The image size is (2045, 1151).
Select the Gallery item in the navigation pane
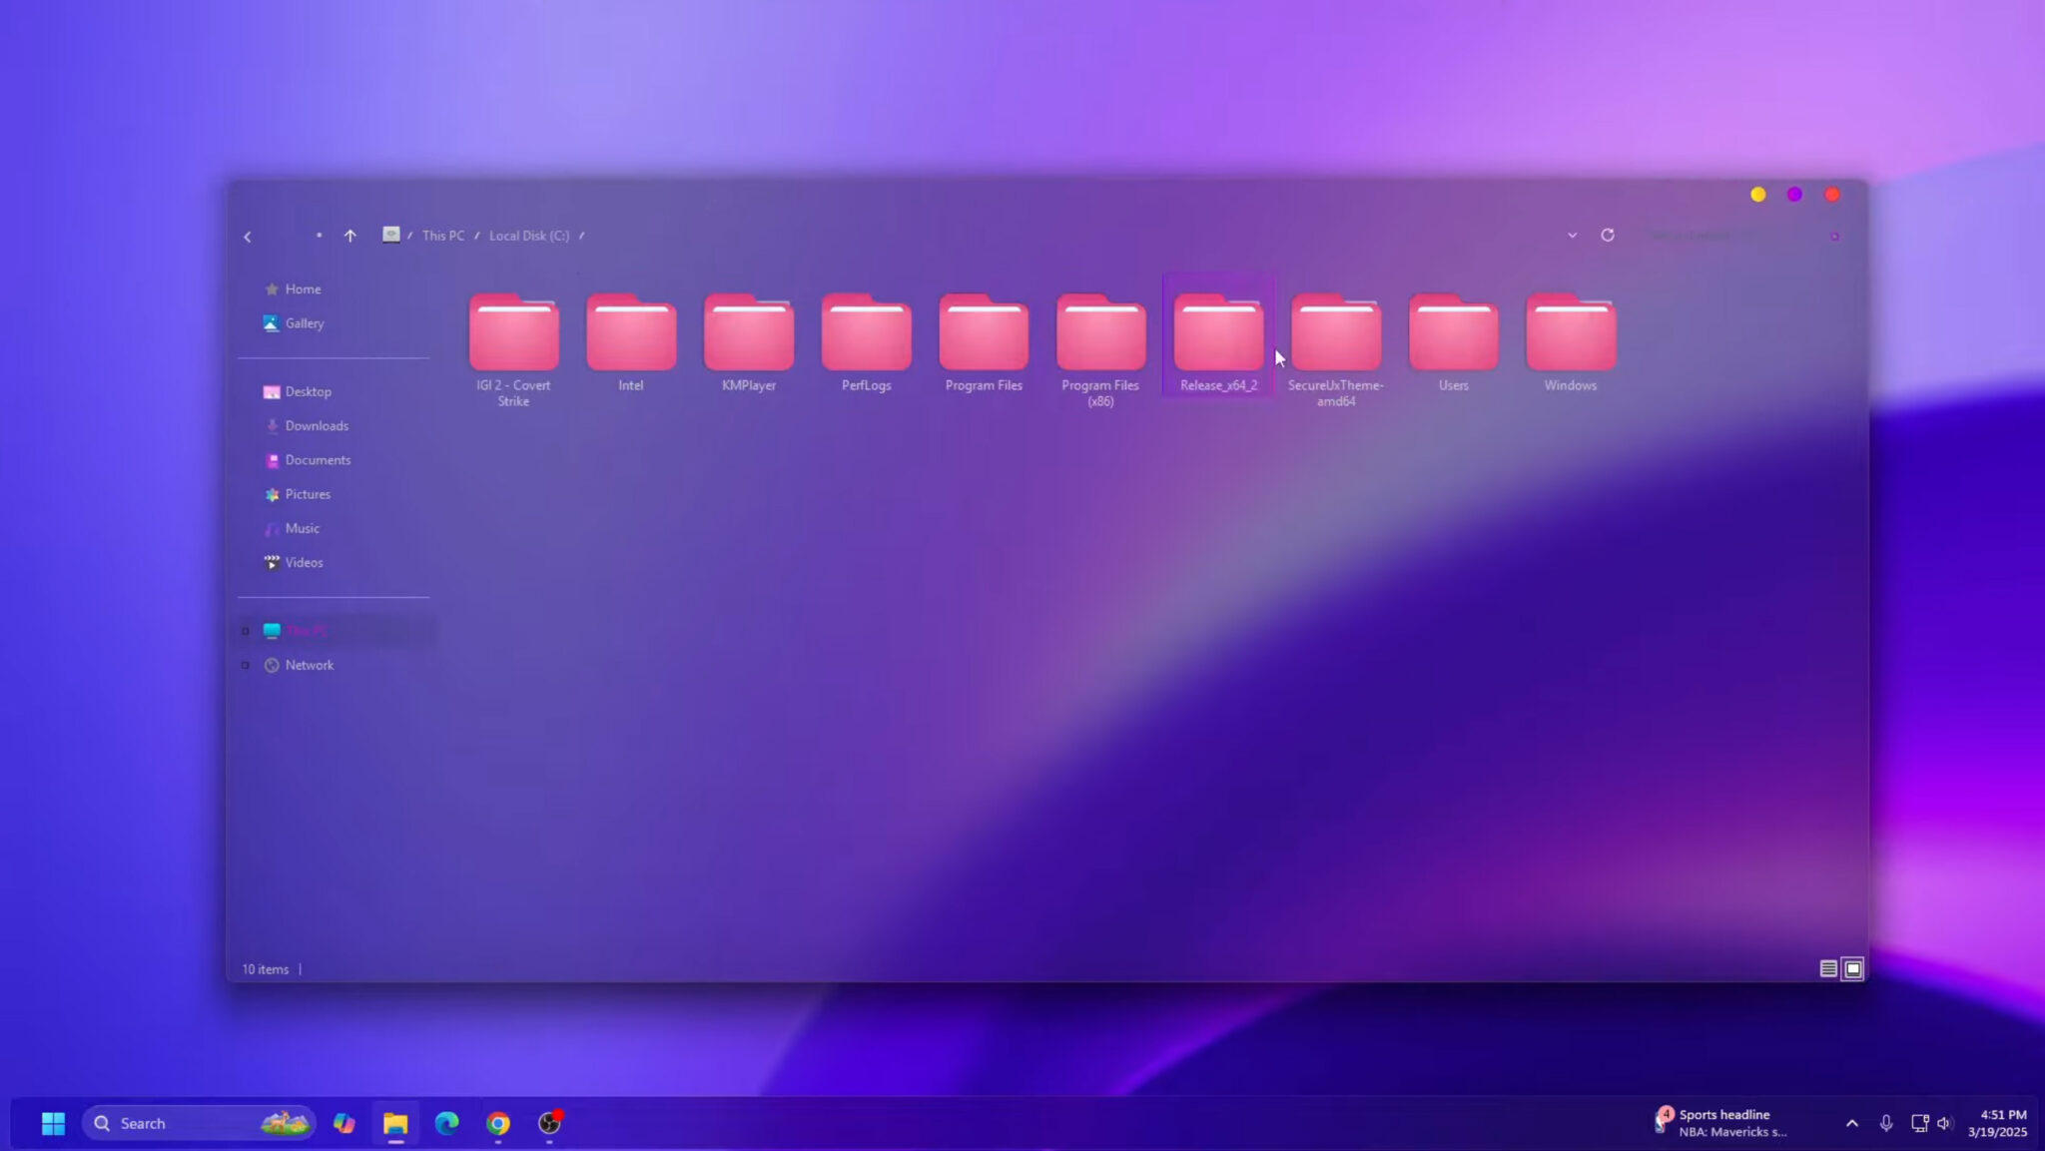(x=305, y=322)
